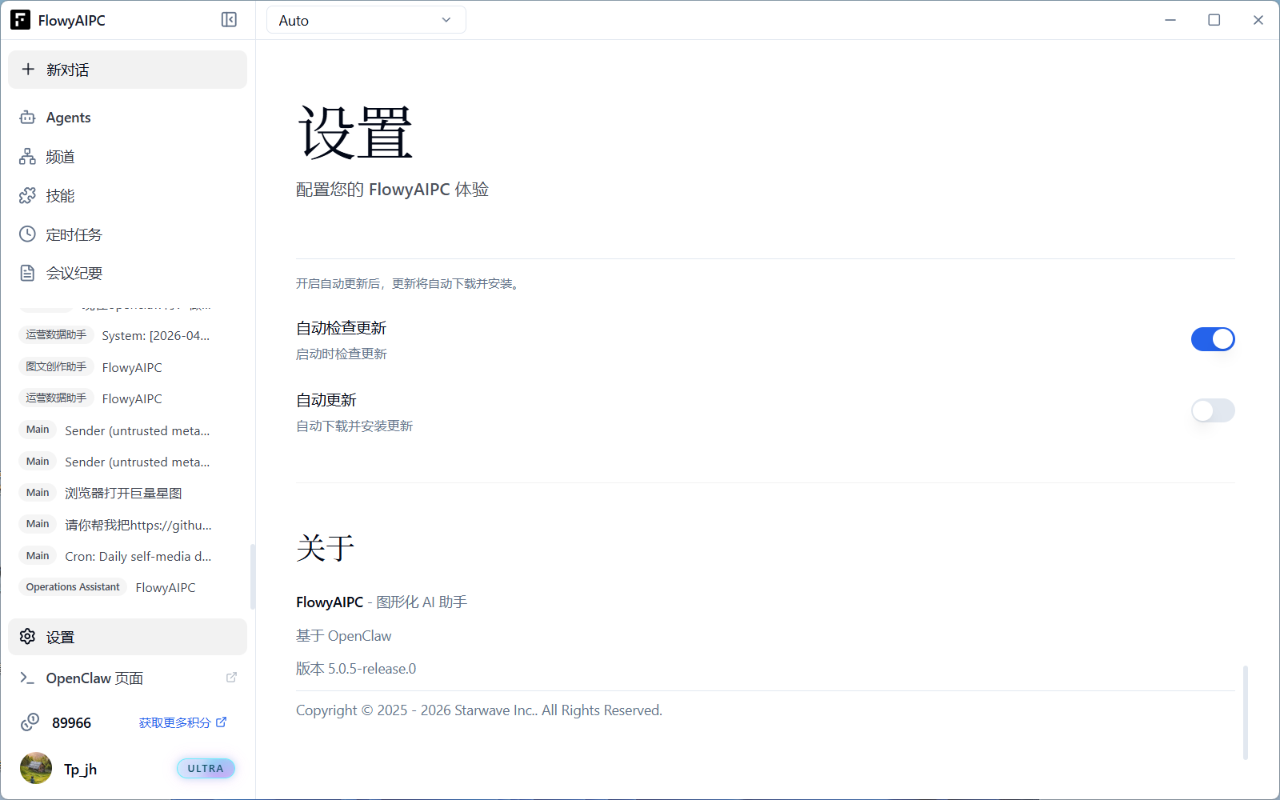1280x800 pixels.
Task: Click the ULTRA plan badge
Action: point(206,769)
